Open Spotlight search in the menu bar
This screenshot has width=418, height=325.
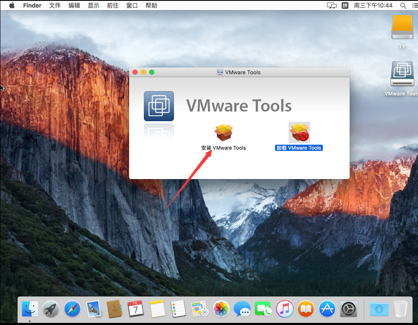point(403,5)
